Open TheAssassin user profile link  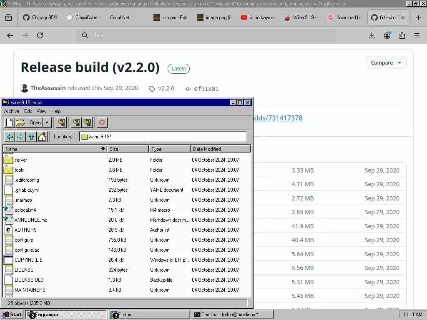click(48, 88)
